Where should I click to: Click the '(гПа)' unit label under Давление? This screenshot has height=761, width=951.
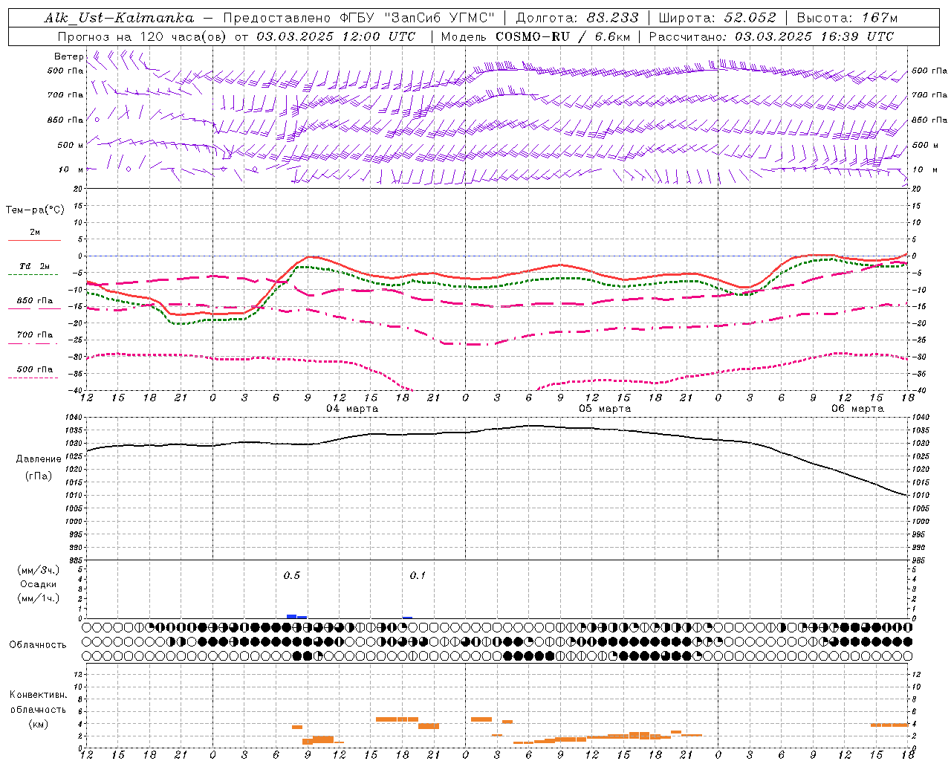(x=39, y=476)
